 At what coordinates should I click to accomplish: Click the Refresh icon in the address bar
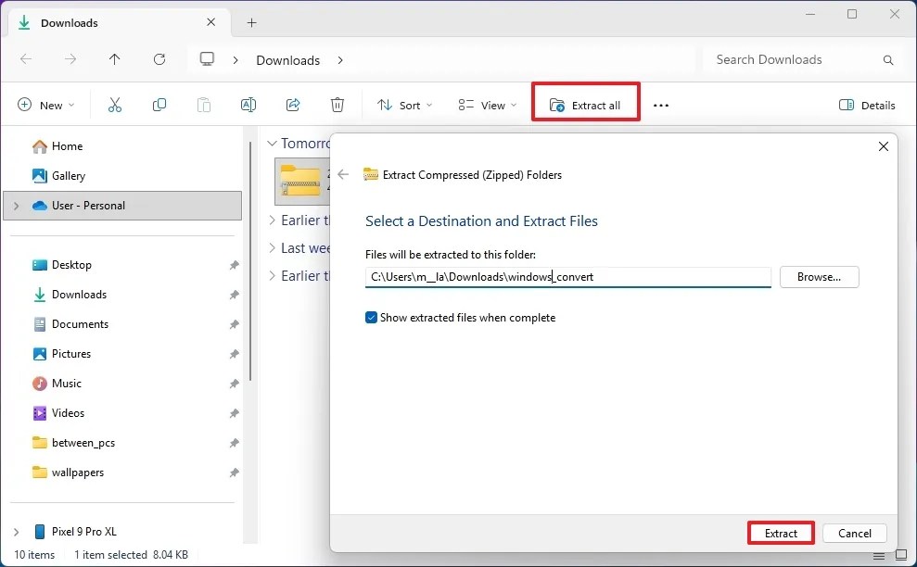click(159, 59)
